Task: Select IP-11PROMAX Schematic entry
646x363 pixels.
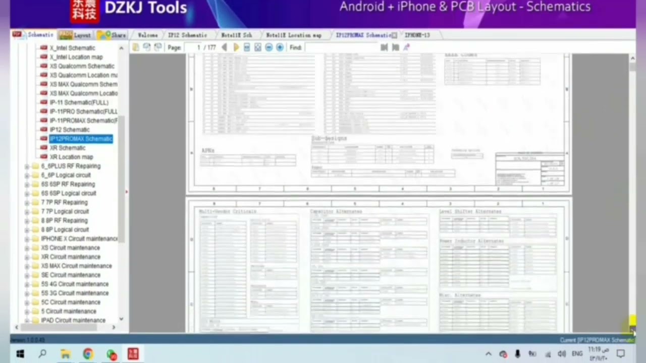Action: pos(83,120)
